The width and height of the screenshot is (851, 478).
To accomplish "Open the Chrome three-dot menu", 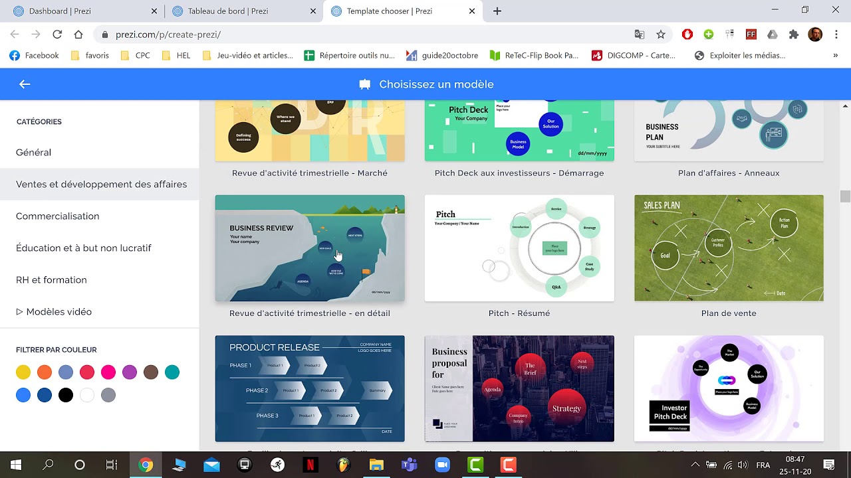I will click(x=836, y=35).
